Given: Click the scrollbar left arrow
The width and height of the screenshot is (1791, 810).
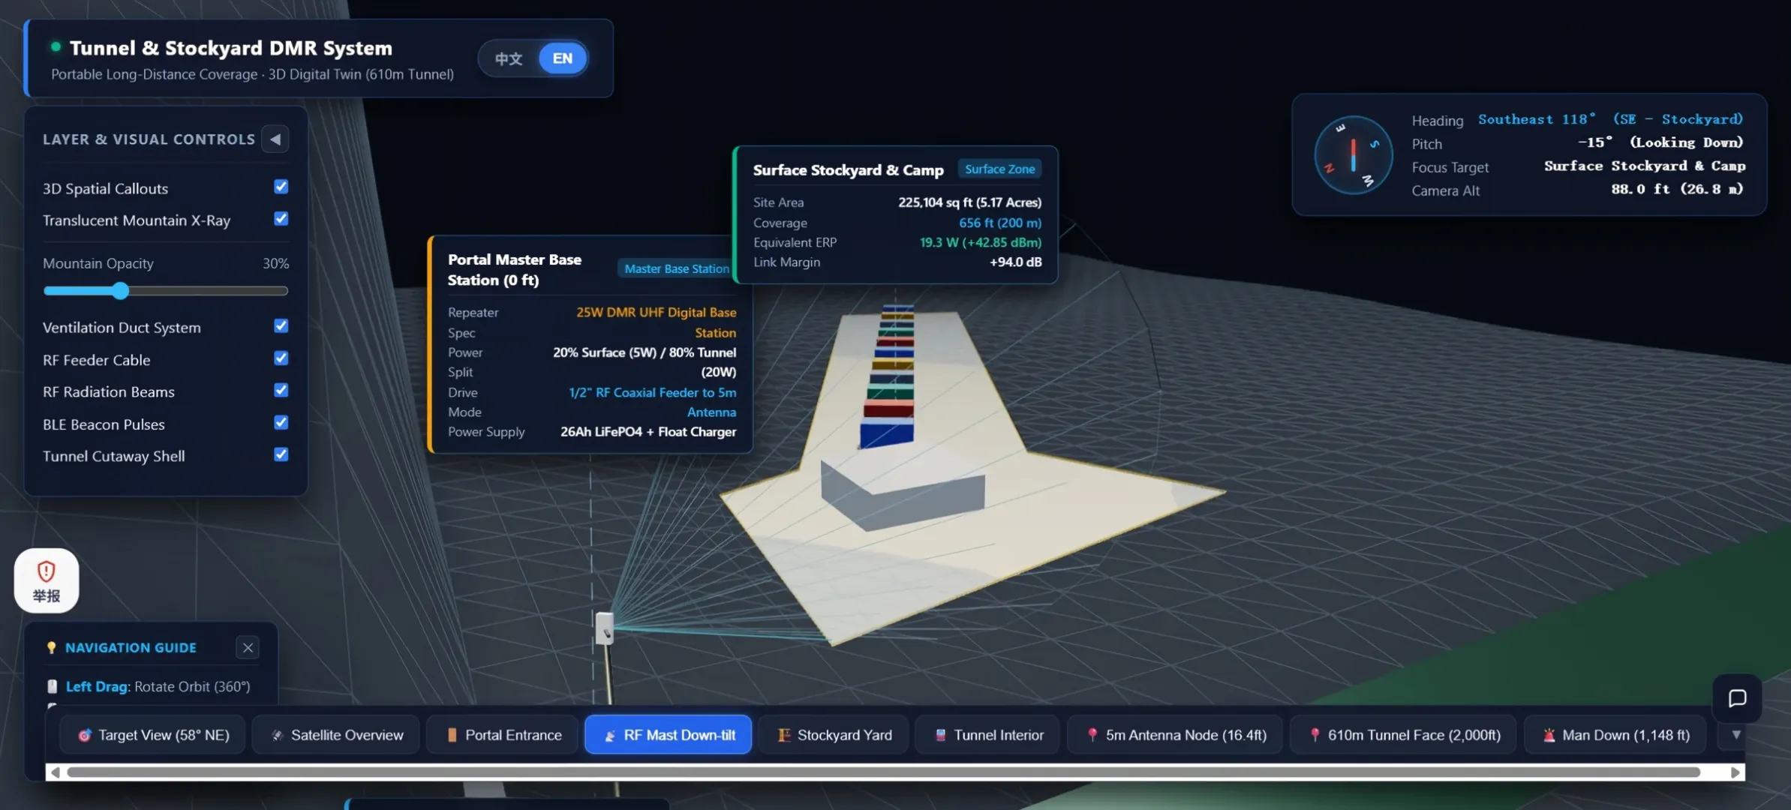Looking at the screenshot, I should coord(55,772).
